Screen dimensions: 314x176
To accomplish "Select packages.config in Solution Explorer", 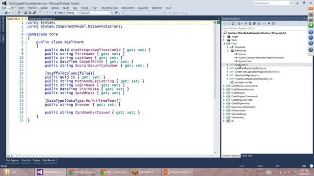I will click(x=243, y=82).
